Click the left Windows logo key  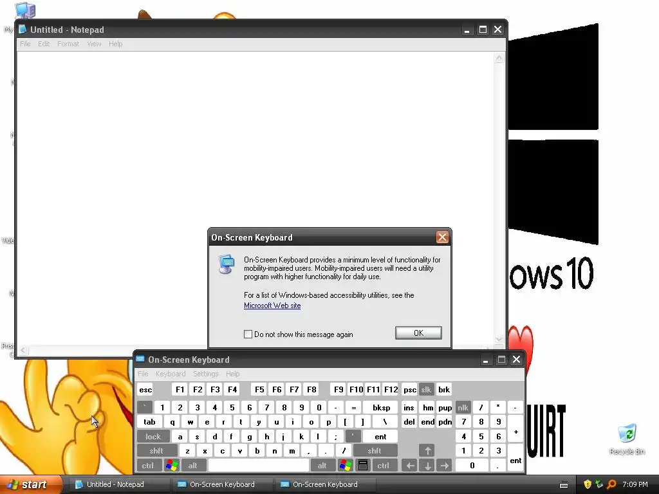tap(172, 466)
